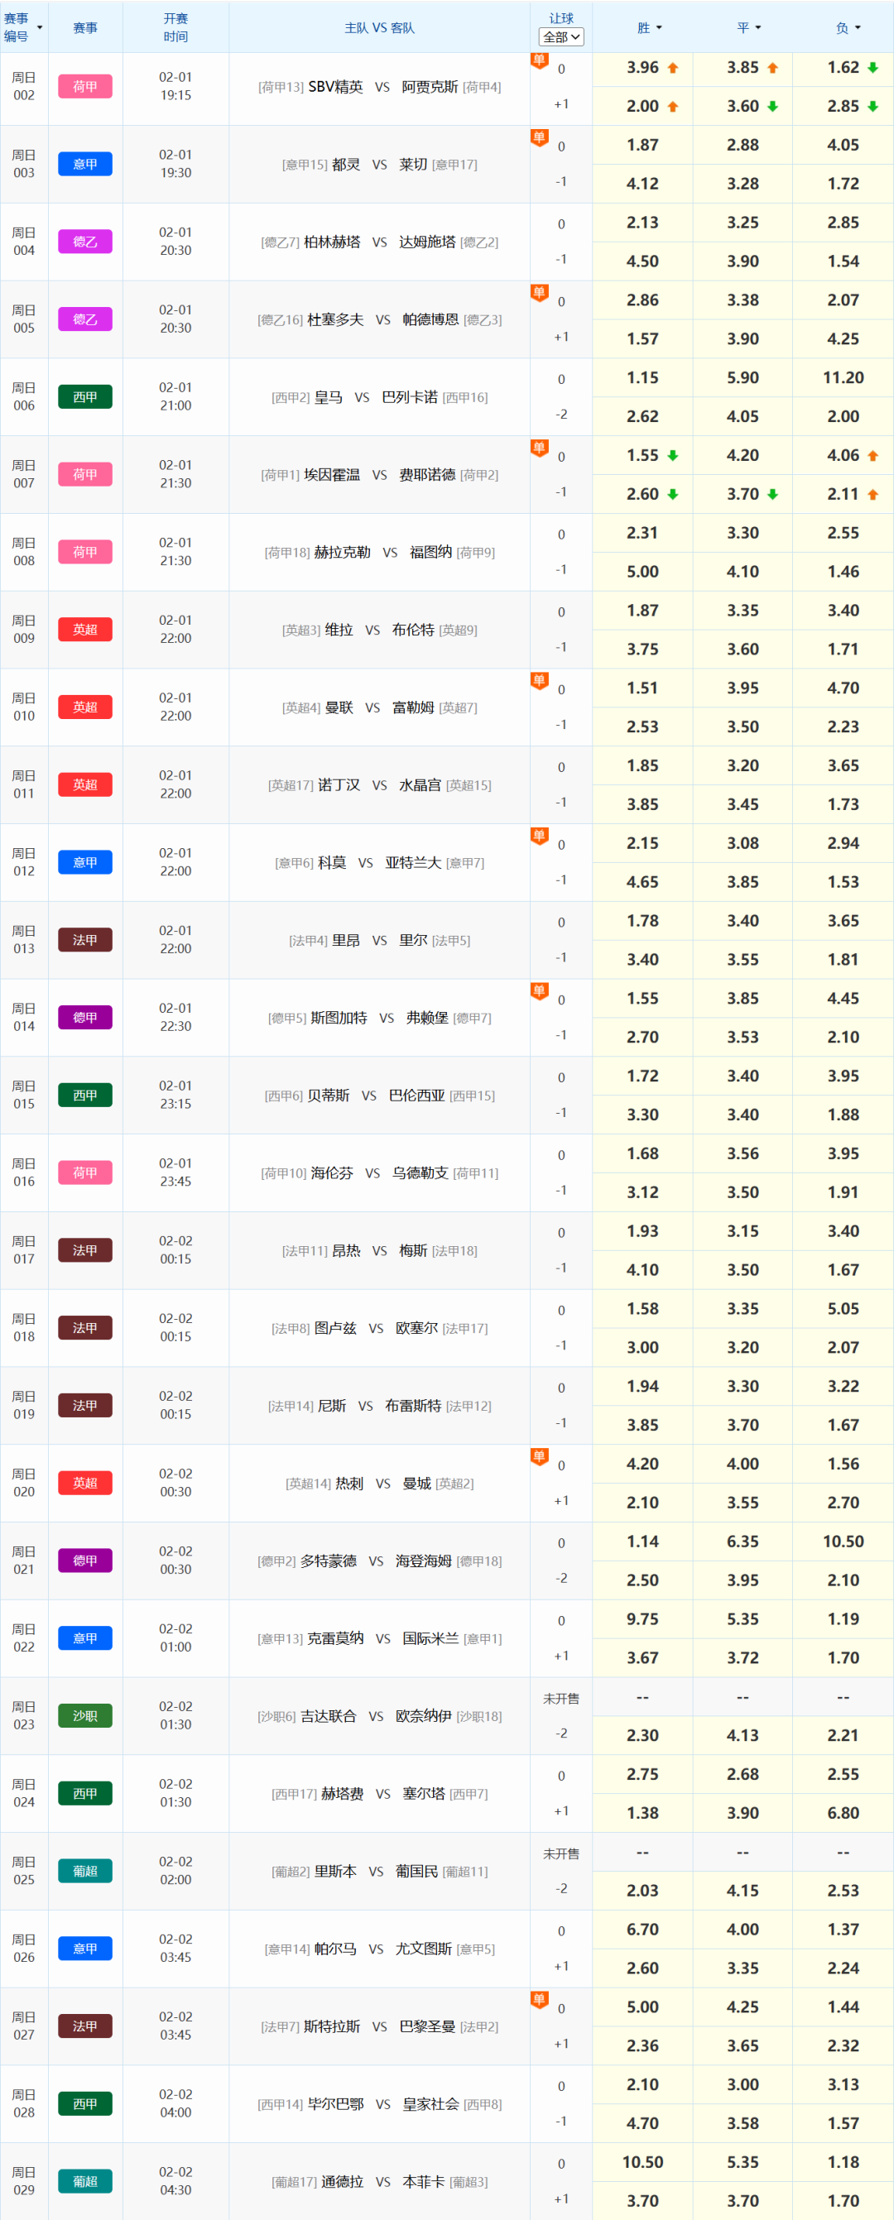Click the 荷甲 league tag in row 002
894x2220 pixels.
click(85, 86)
